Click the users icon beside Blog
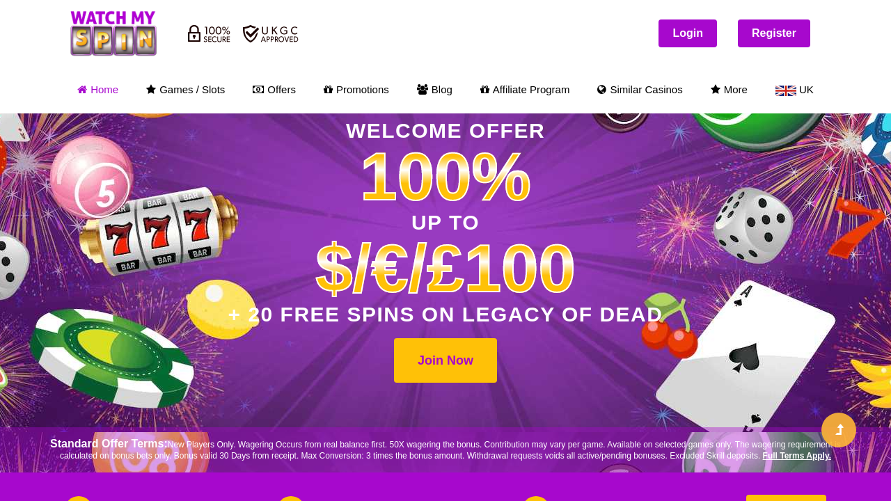Viewport: 891px width, 501px height. [423, 90]
